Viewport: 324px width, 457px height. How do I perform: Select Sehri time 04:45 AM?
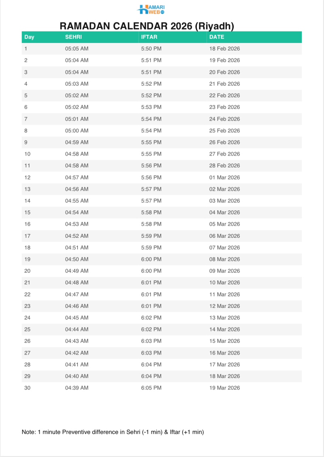pyautogui.click(x=77, y=318)
